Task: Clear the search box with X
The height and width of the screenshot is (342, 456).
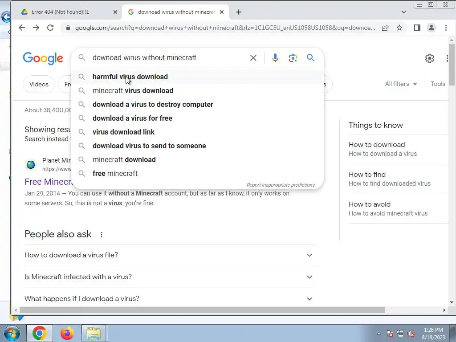Action: pos(253,58)
